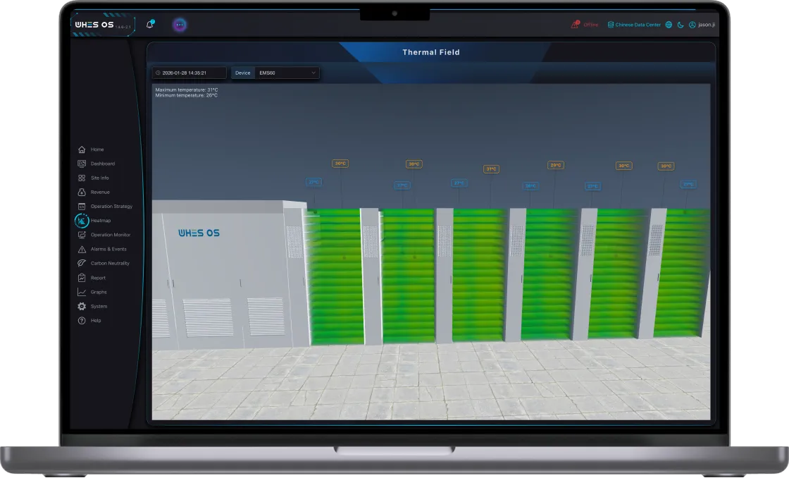Viewport: 789px width, 478px height.
Task: Open the Dashboard menu item
Action: tap(102, 164)
